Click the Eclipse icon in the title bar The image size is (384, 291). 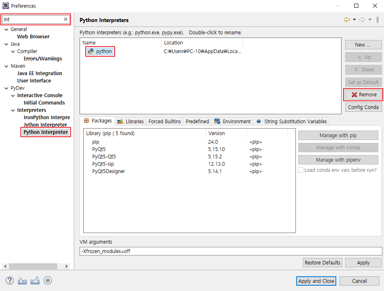pos(5,6)
